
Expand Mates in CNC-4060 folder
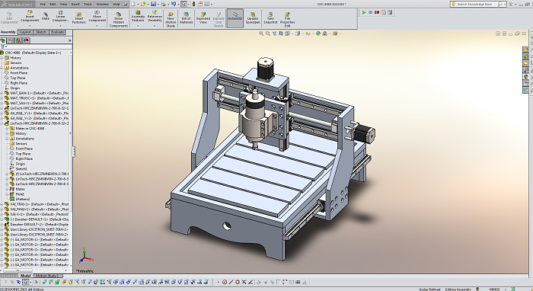(7, 129)
